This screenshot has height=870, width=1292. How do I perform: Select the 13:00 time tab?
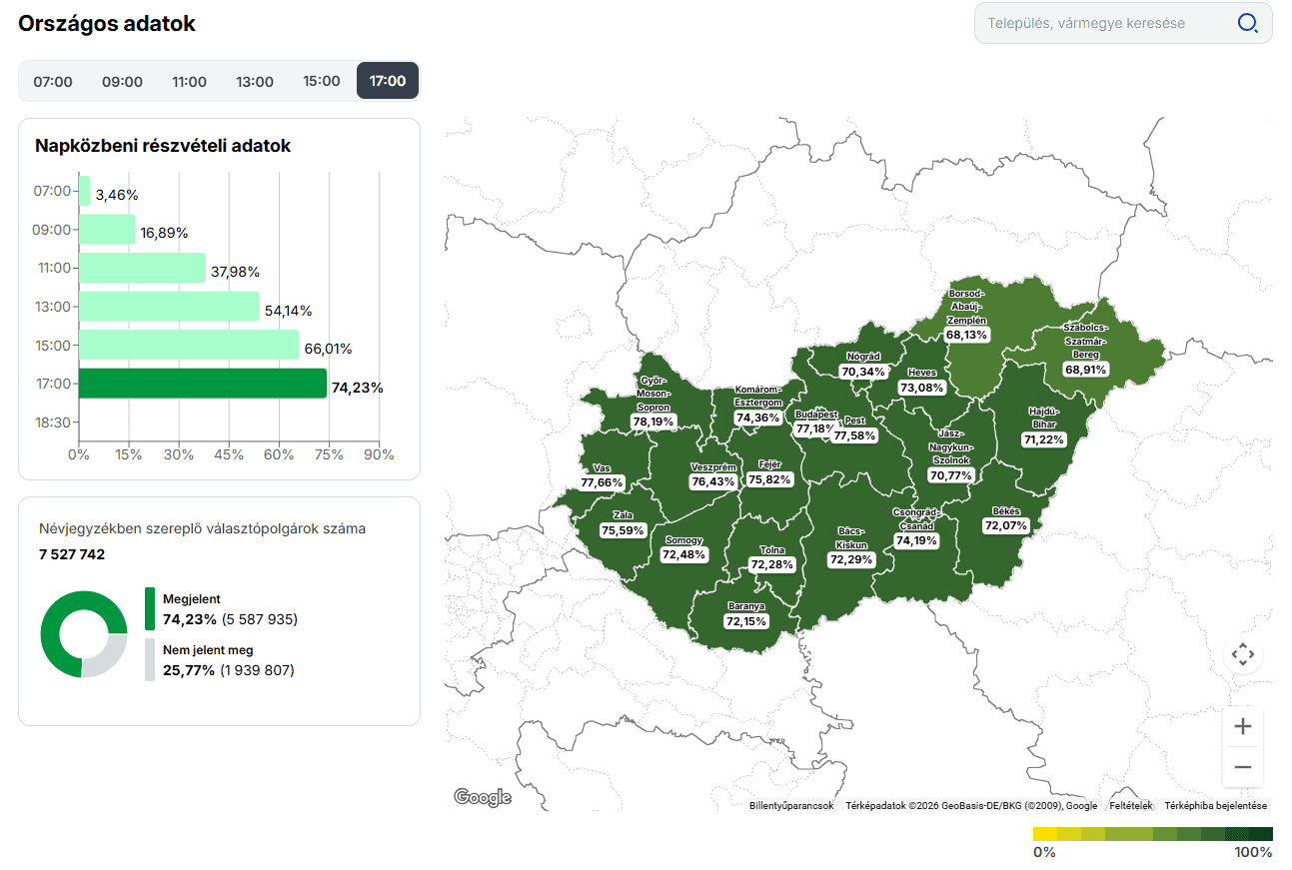point(255,82)
